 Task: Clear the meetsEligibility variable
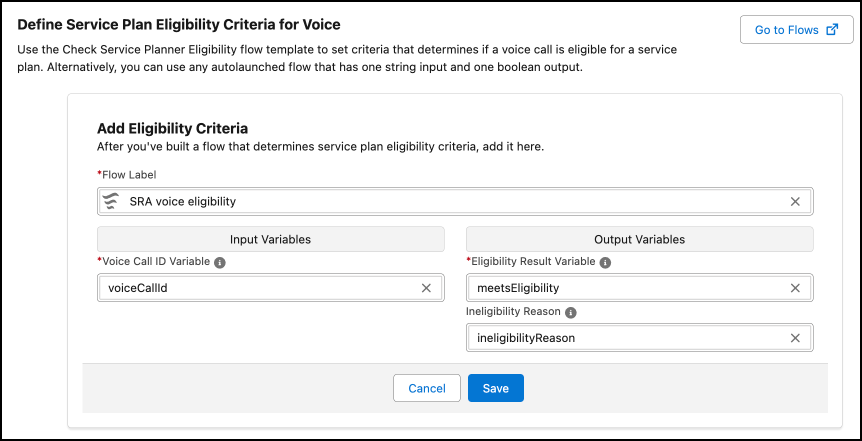795,288
